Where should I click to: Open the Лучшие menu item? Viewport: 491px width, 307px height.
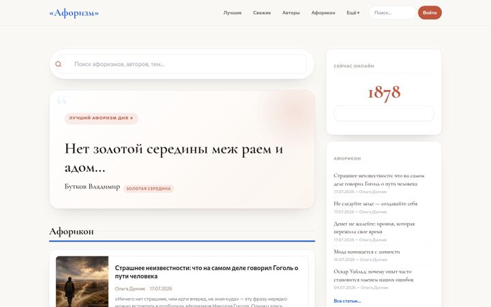coord(233,13)
